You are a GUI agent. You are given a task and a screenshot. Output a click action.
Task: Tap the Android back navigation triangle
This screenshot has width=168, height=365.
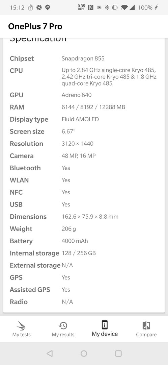coord(50,354)
